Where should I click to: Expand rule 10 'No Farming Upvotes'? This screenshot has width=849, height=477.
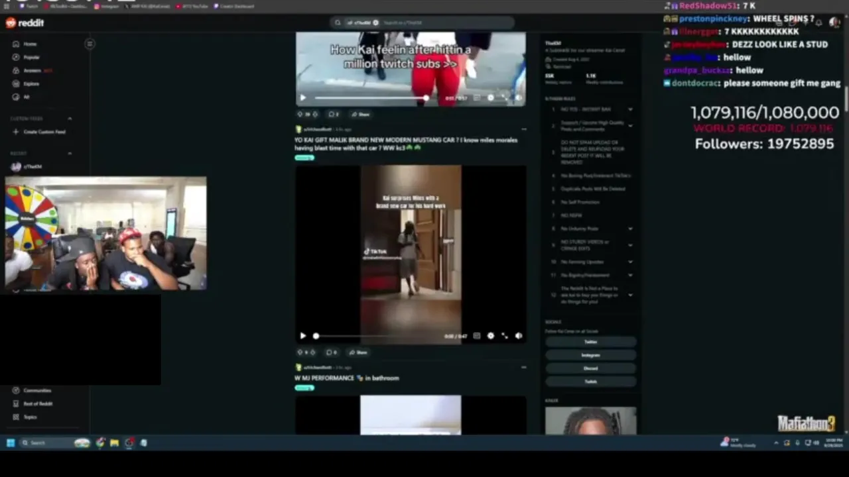click(x=630, y=262)
